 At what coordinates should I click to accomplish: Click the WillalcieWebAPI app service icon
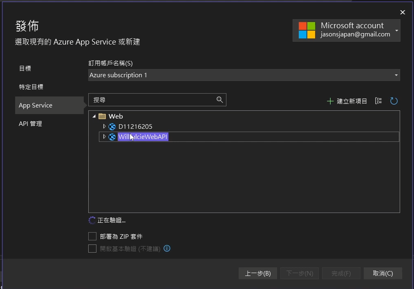tap(112, 137)
